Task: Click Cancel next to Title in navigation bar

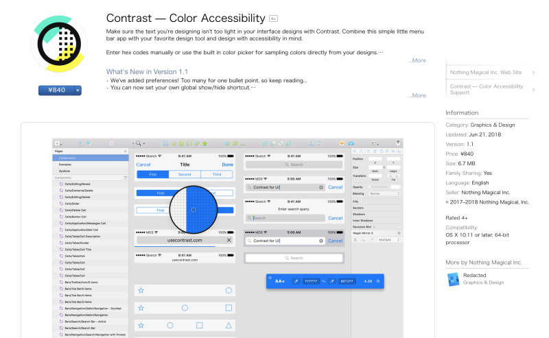Action: [143, 165]
